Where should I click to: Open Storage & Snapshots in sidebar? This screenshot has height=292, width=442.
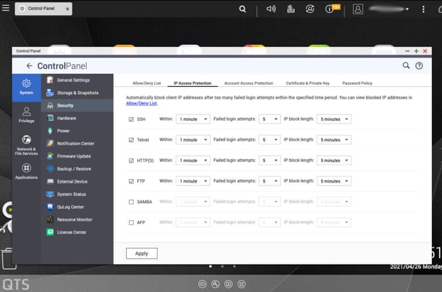point(77,93)
